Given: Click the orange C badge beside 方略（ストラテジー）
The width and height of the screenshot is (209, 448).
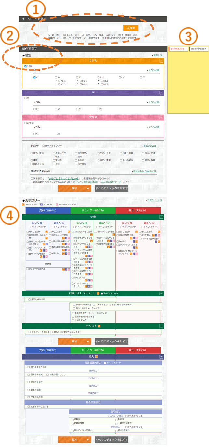Looking at the screenshot, I should point(98,293).
